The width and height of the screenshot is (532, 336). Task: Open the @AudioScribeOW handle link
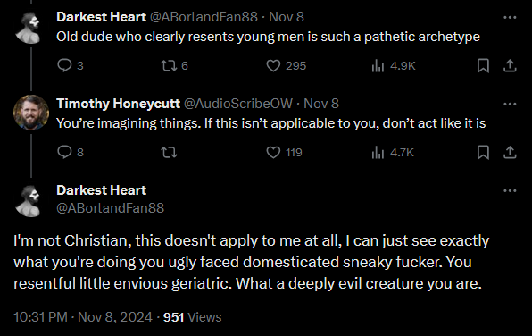point(237,104)
